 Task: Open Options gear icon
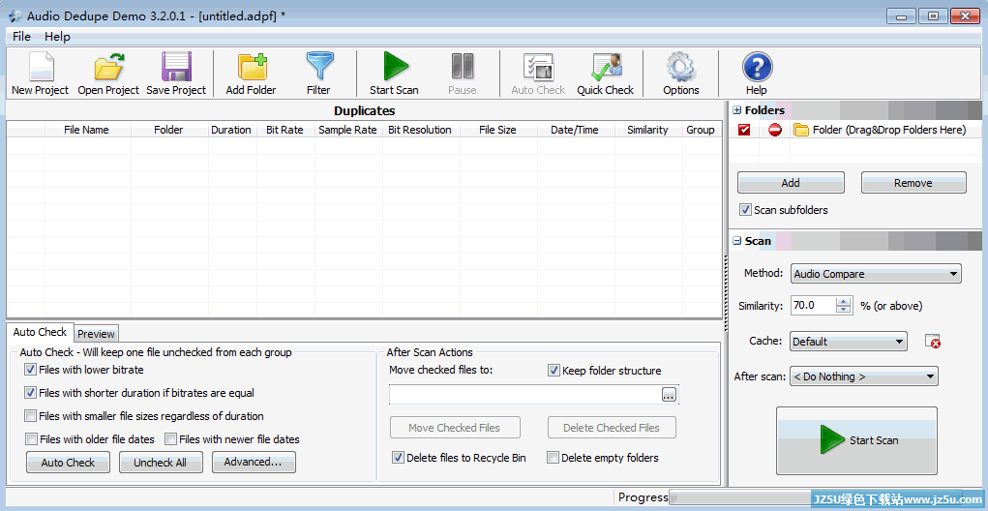(681, 67)
